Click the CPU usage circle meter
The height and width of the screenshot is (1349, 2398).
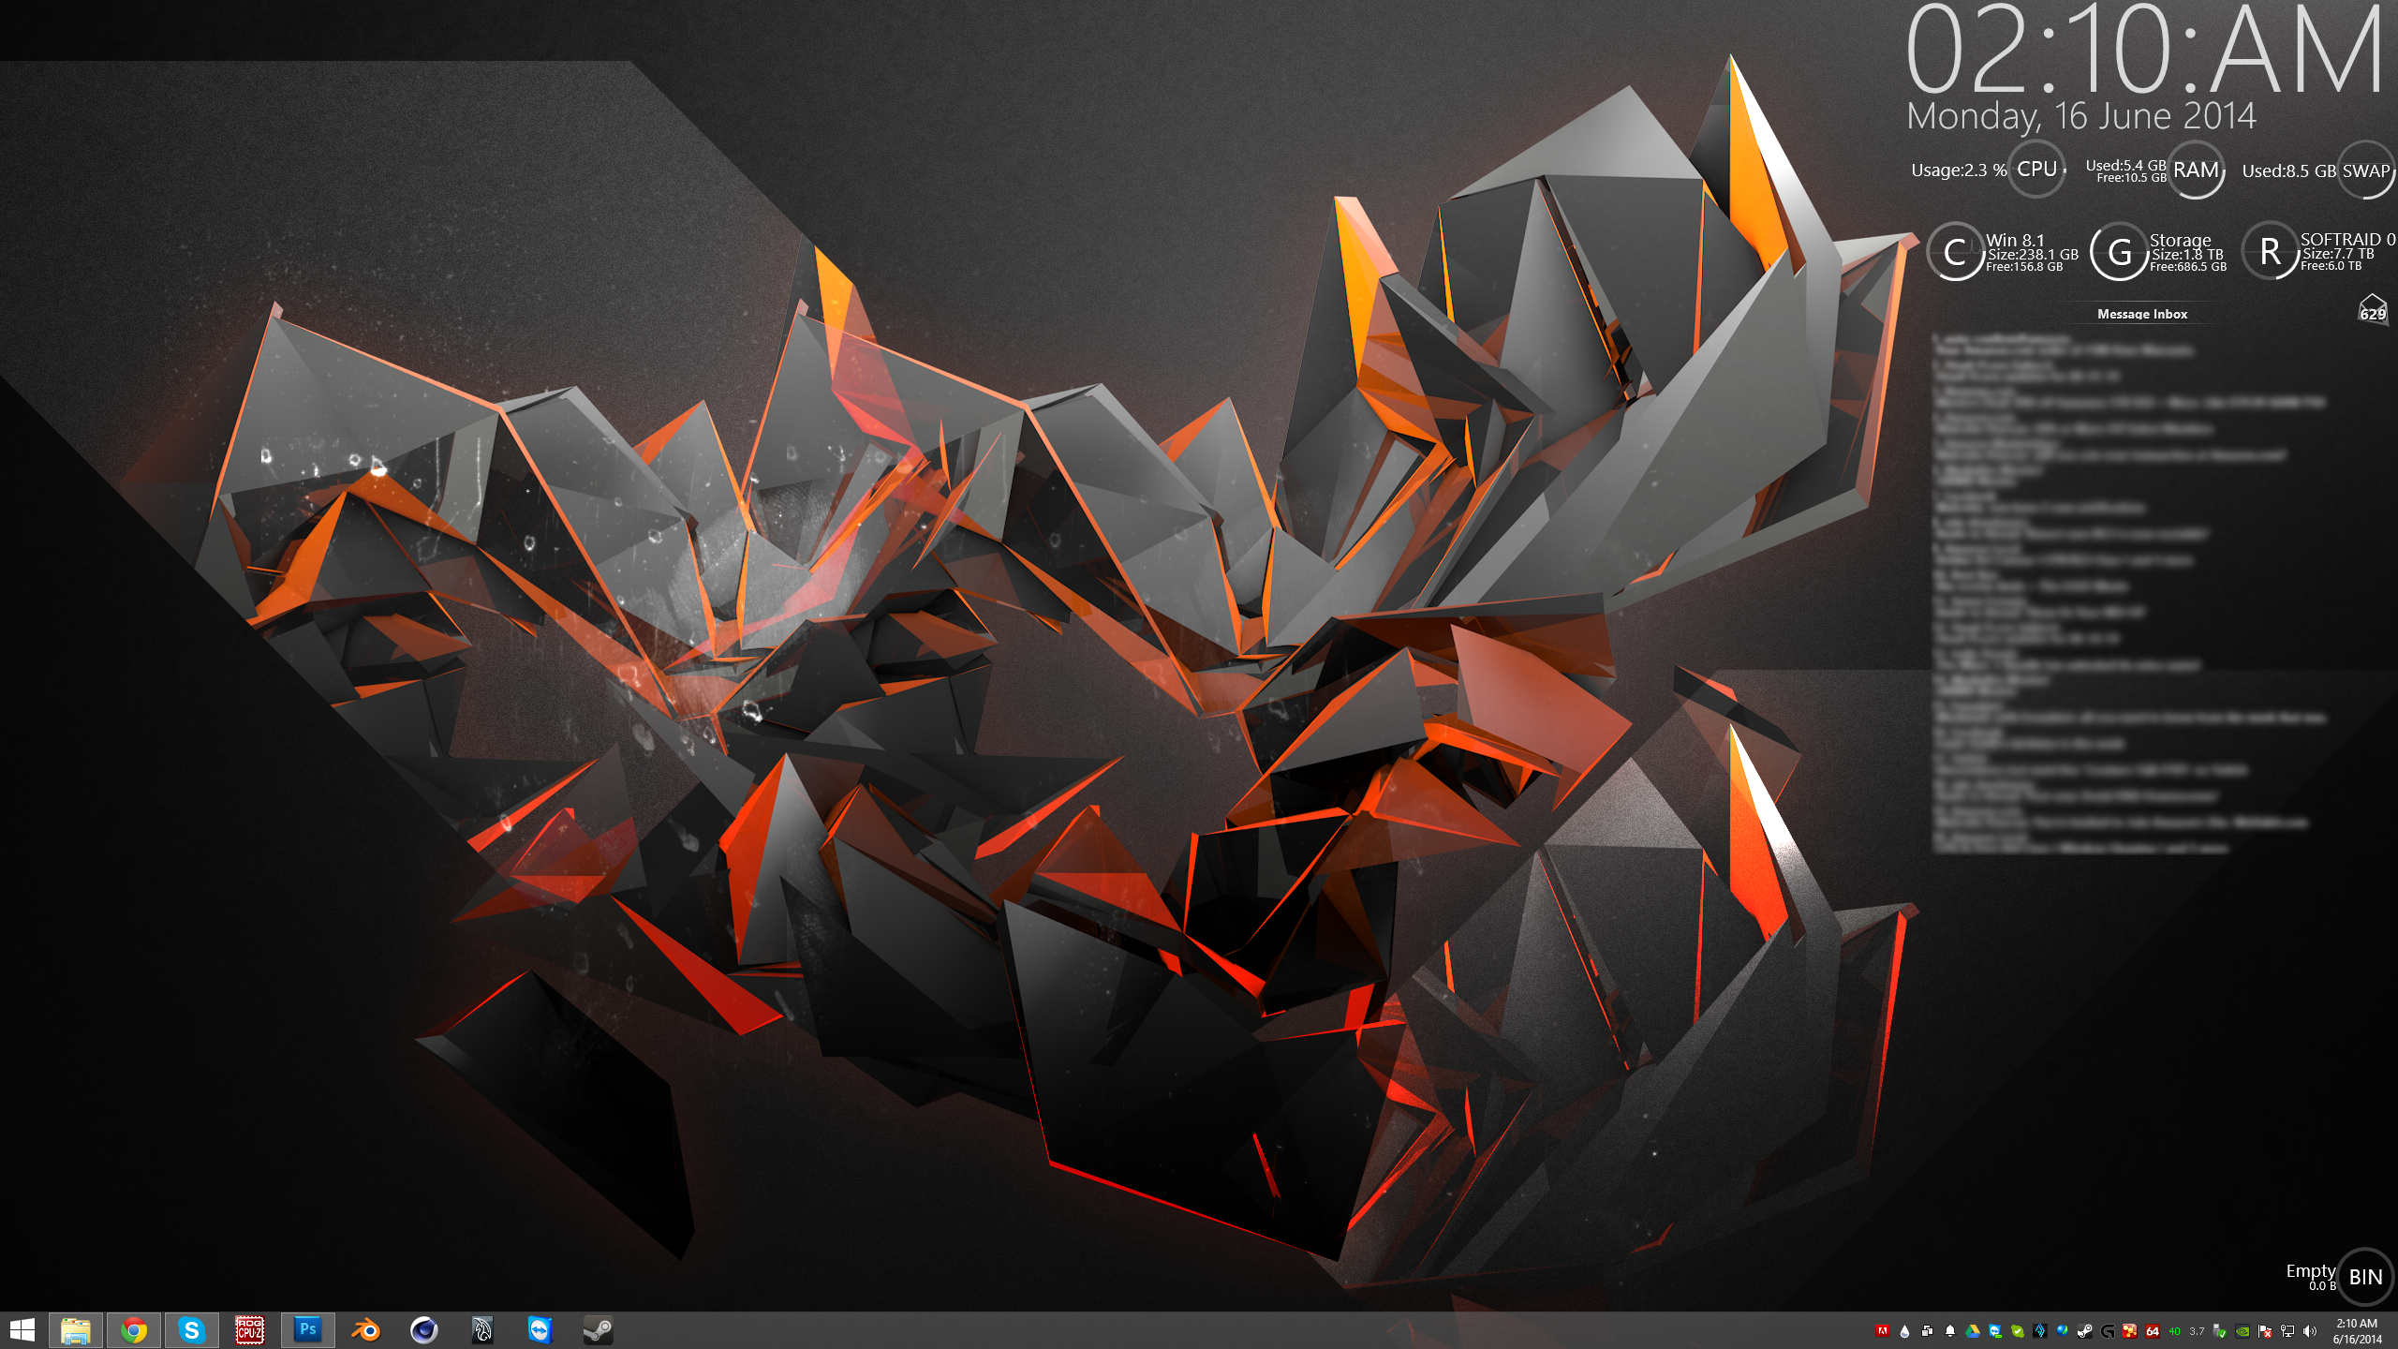point(2036,170)
